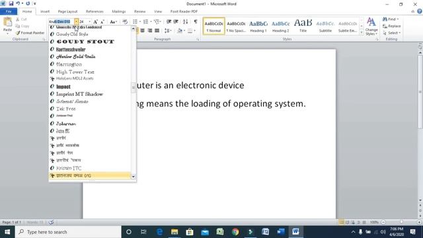Click the Grow Font icon
Image resolution: width=423 pixels, height=238 pixels.
click(95, 22)
